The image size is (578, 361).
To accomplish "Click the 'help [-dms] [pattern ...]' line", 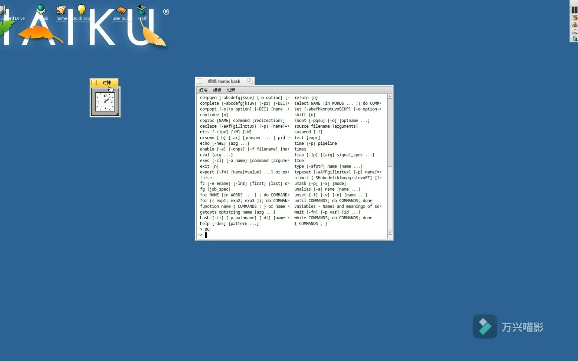I will pyautogui.click(x=229, y=224).
